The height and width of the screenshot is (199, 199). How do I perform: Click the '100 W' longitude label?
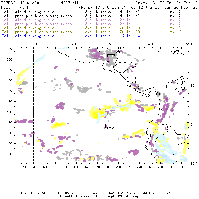(72, 44)
